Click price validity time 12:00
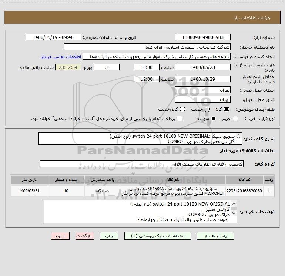 click(x=147, y=79)
